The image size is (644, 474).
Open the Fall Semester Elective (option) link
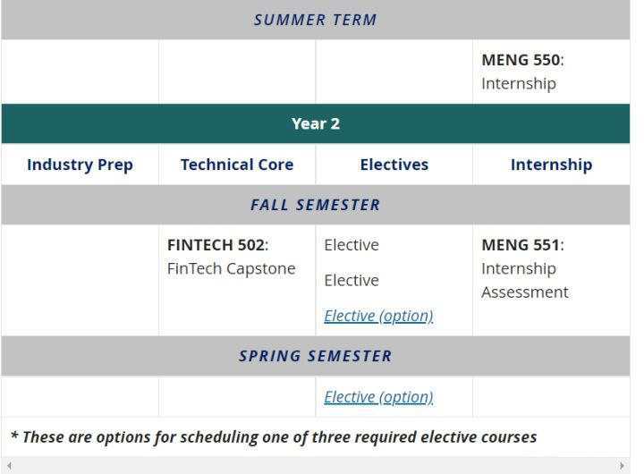click(378, 316)
